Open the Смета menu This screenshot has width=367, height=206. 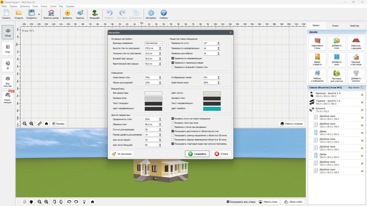click(53, 6)
